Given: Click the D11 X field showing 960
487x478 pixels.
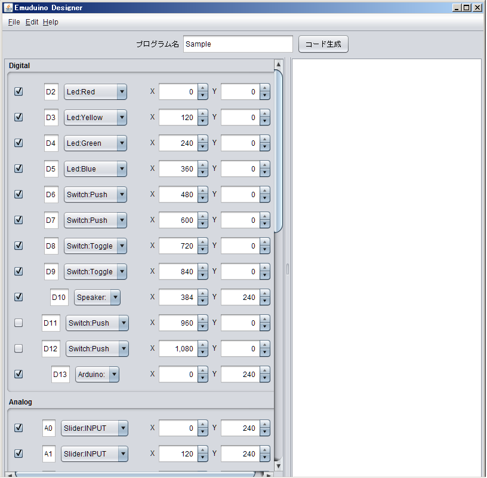Looking at the screenshot, I should pos(178,323).
